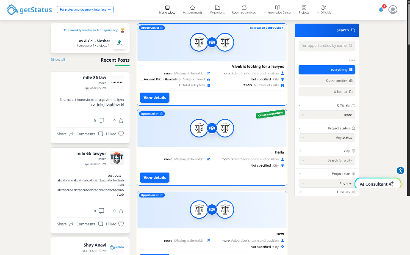Open the 'Any status' dropdown

(x=327, y=137)
